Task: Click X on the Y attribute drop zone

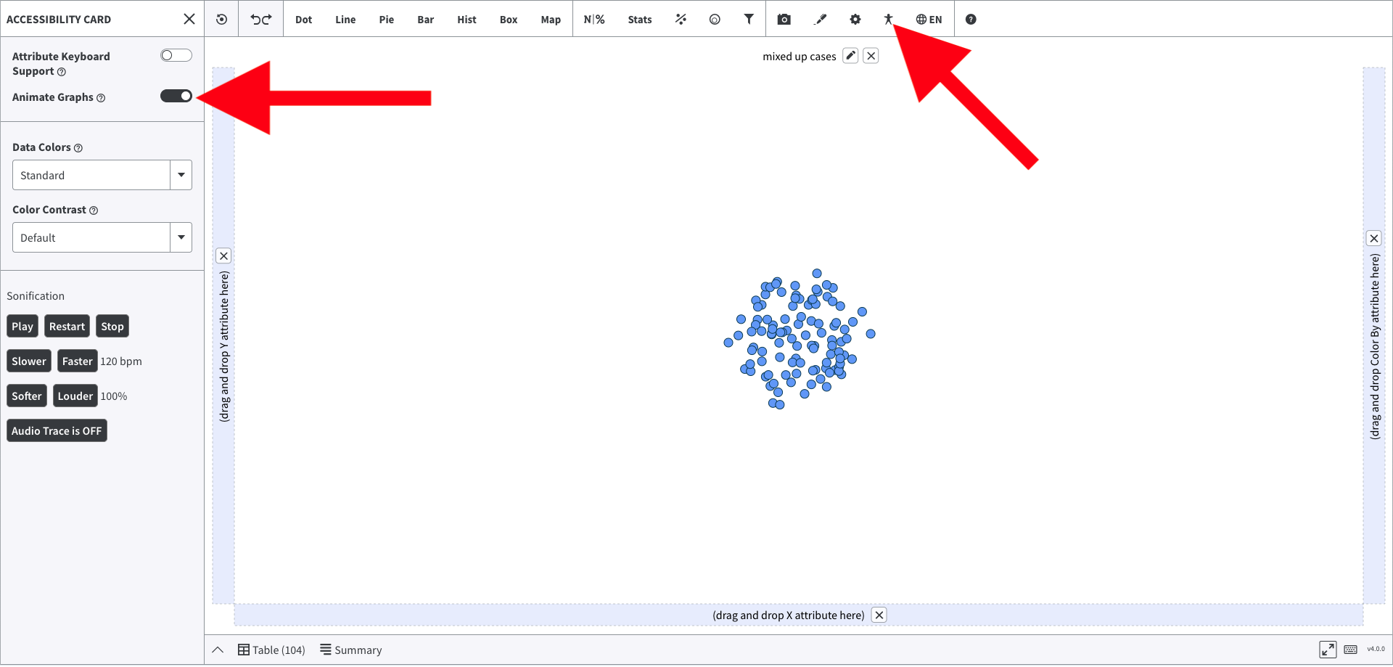Action: pyautogui.click(x=224, y=255)
